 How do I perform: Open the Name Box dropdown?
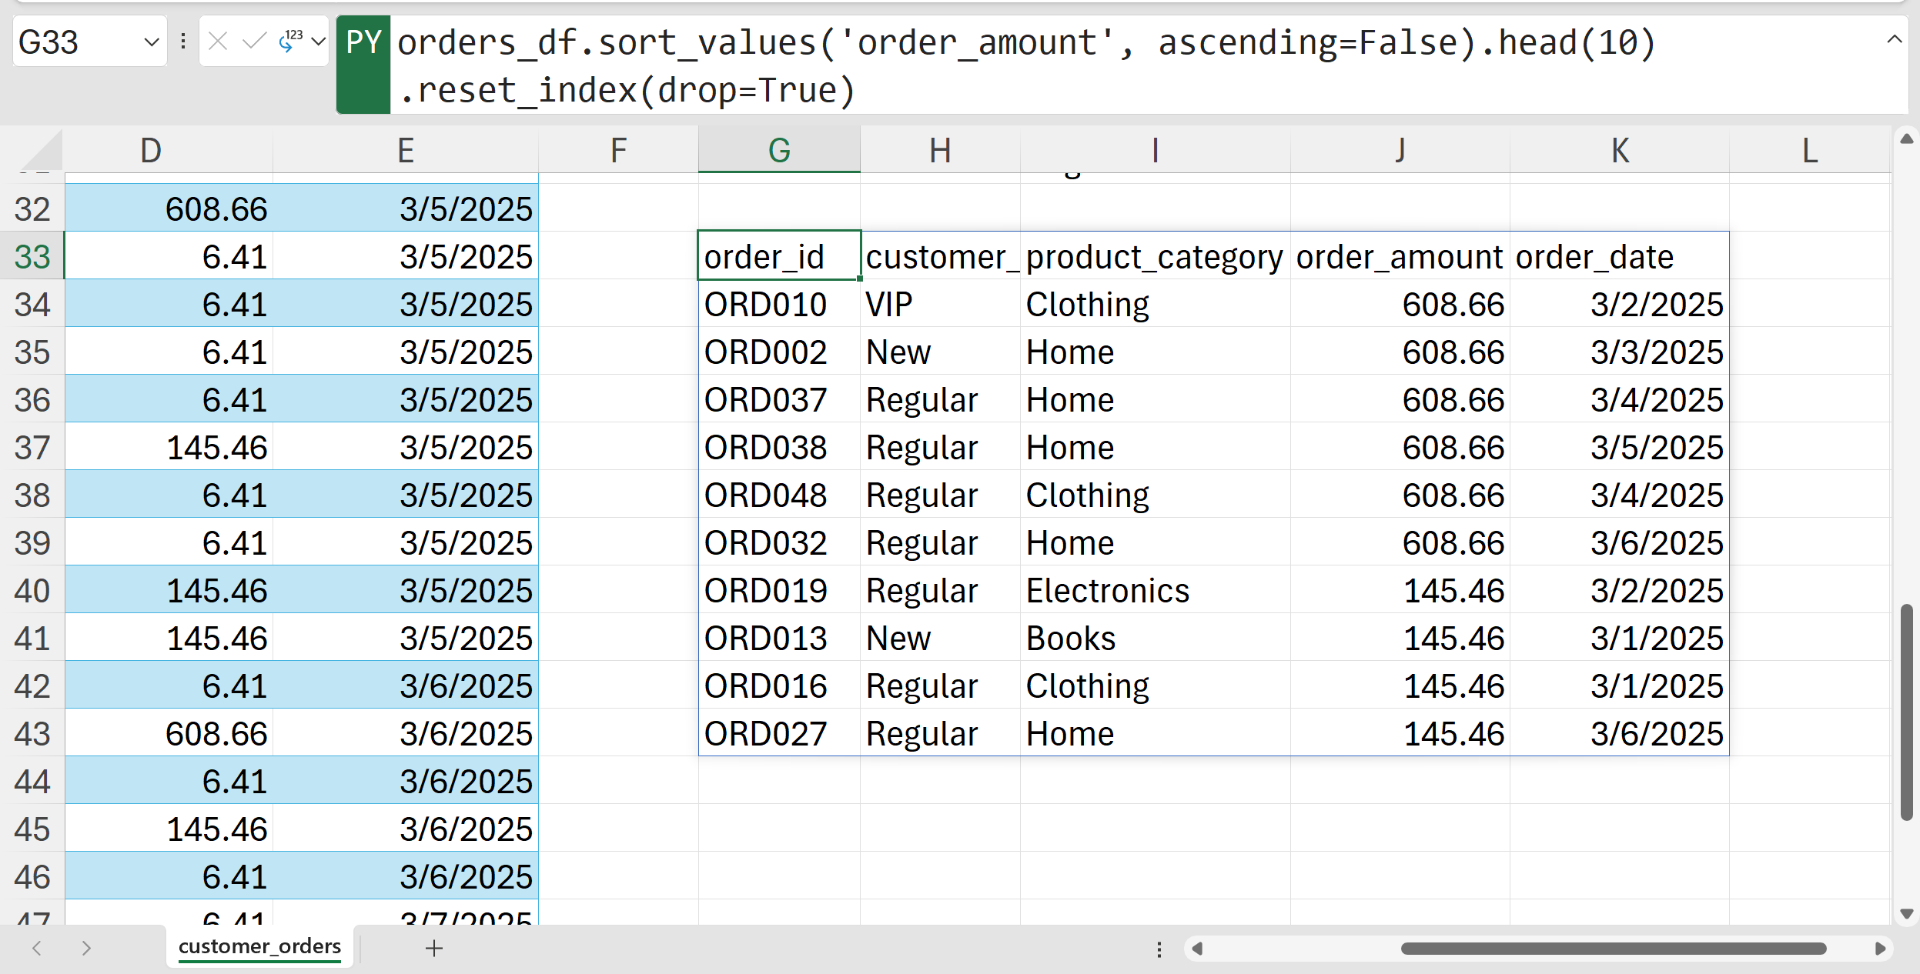tap(152, 42)
